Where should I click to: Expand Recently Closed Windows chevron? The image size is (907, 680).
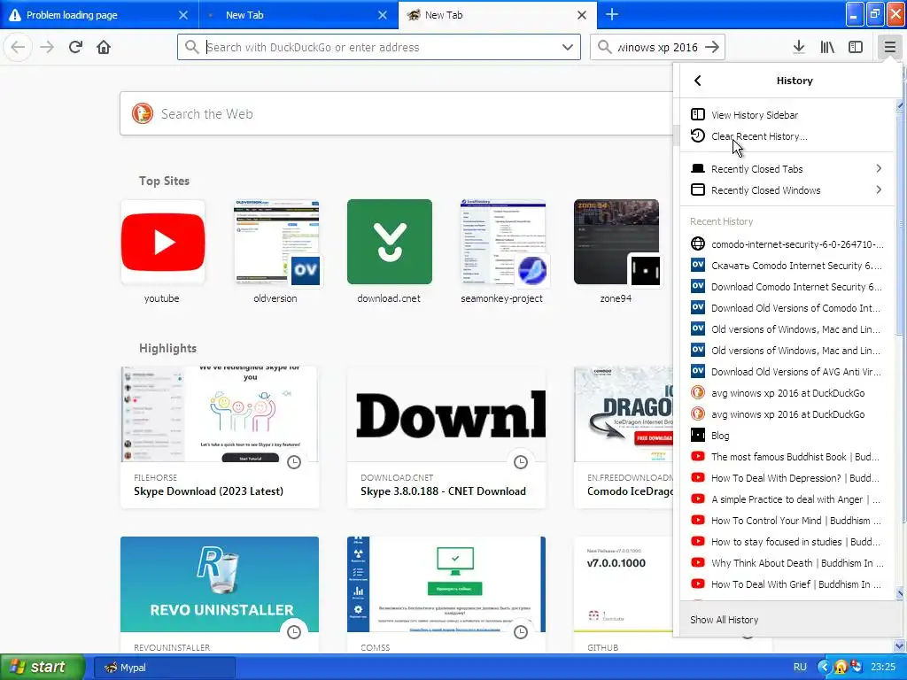click(879, 189)
